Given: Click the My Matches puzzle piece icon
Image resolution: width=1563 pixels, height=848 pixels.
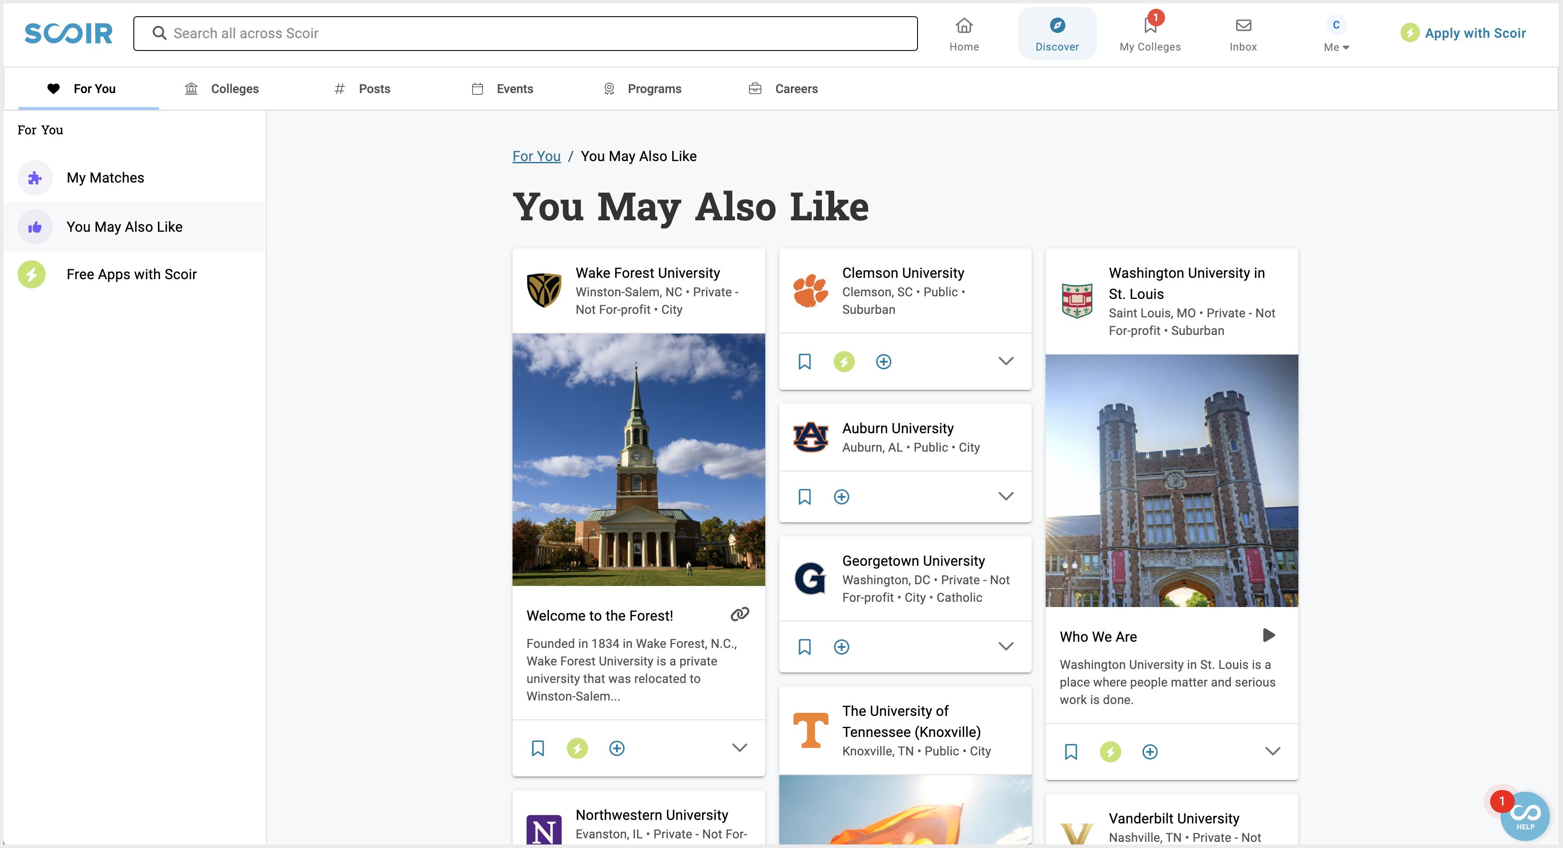Looking at the screenshot, I should click(35, 178).
